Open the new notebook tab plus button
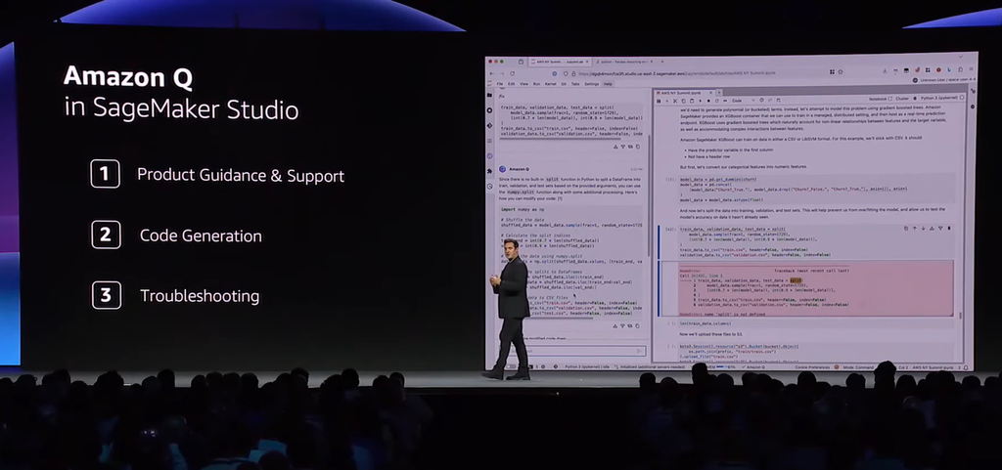Image resolution: width=1002 pixels, height=470 pixels. (x=719, y=93)
